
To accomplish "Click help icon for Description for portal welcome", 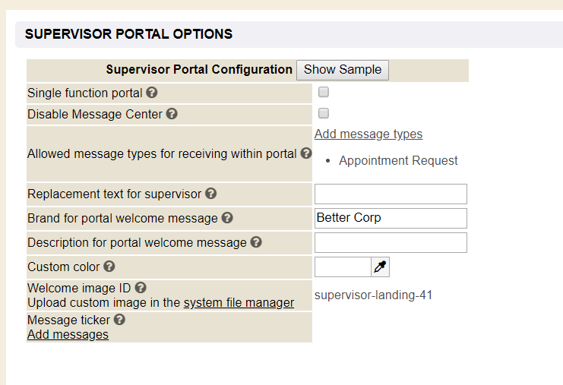I will tap(256, 243).
